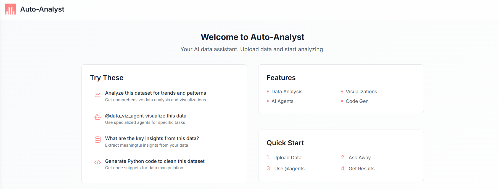Click the Code Gen feature item
This screenshot has height=189, width=499.
(357, 101)
